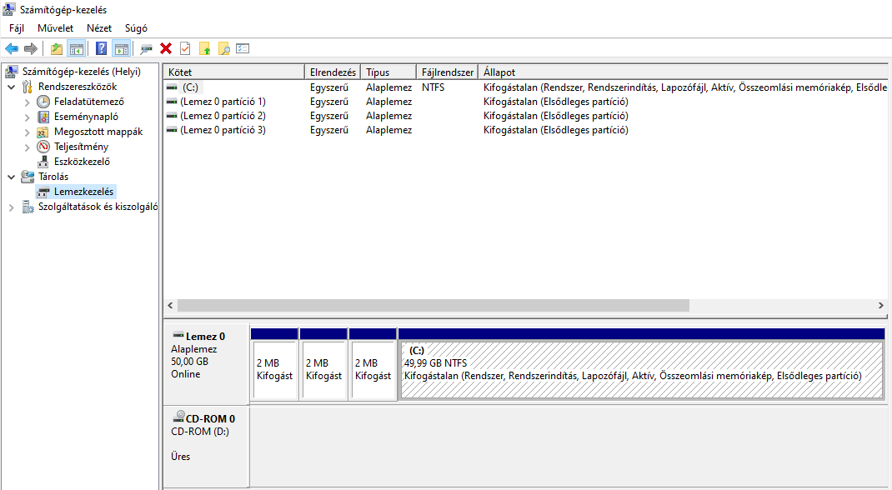Click the connect disk drive toolbar icon
Image resolution: width=892 pixels, height=490 pixels.
147,49
